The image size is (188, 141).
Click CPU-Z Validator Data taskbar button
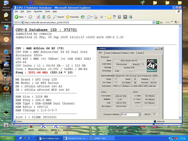click(x=50, y=138)
